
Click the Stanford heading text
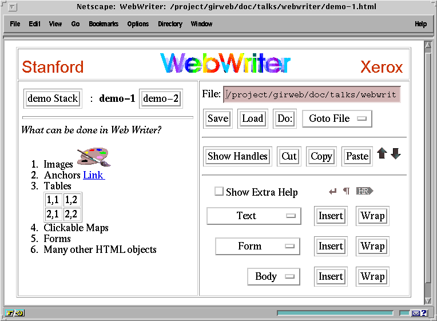53,67
